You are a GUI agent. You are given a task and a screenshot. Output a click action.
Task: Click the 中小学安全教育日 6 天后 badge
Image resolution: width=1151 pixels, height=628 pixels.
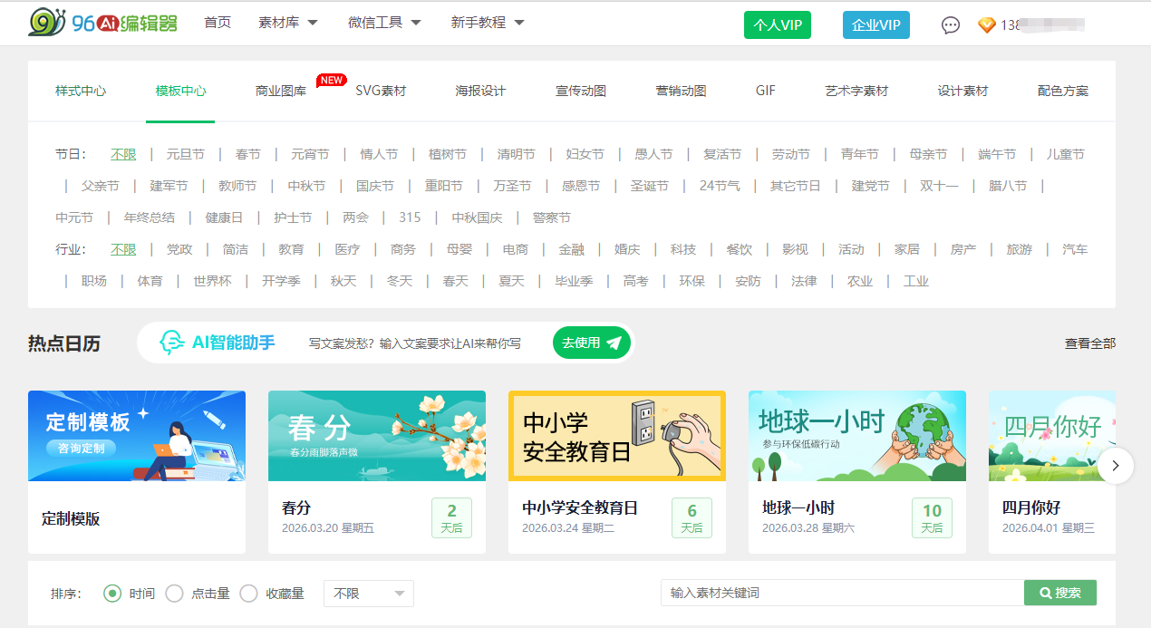(692, 517)
